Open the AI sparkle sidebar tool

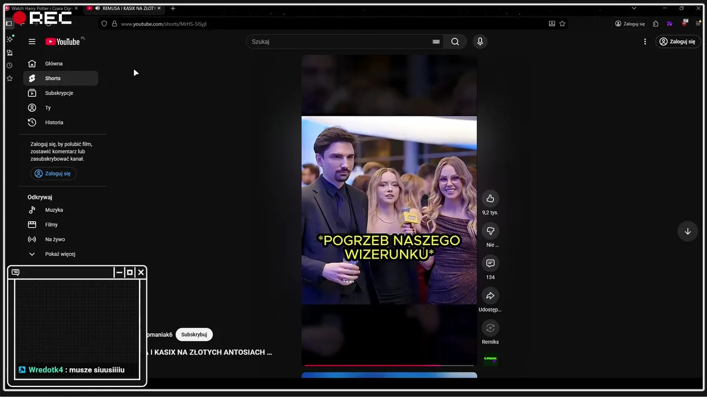pyautogui.click(x=9, y=40)
